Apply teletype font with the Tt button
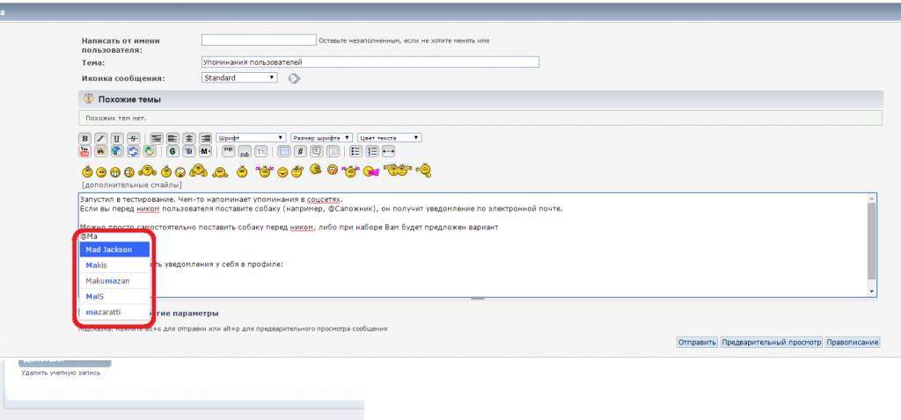 pos(260,151)
